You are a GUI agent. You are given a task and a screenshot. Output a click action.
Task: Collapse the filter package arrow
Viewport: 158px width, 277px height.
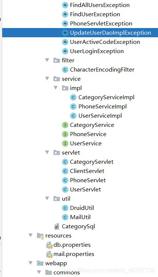pos(47,60)
